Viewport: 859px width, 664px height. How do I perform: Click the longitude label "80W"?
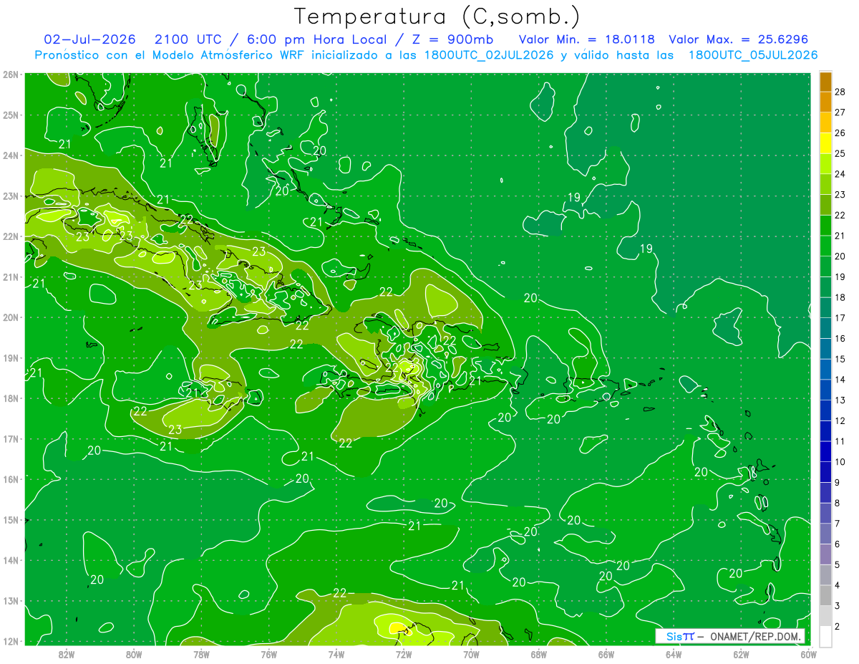click(134, 654)
